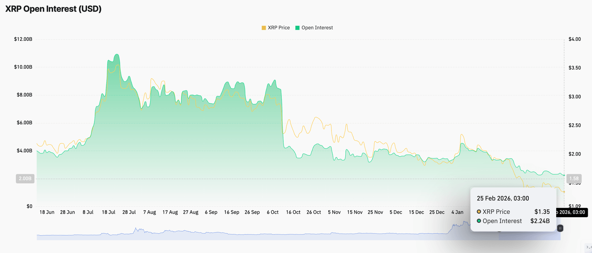The width and height of the screenshot is (592, 253).
Task: Click the green Open Interest legend swatch
Action: [x=297, y=28]
